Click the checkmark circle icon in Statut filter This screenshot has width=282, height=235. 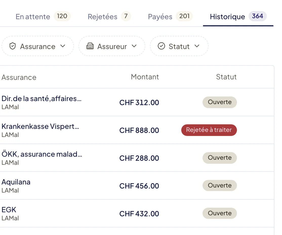coord(161,46)
